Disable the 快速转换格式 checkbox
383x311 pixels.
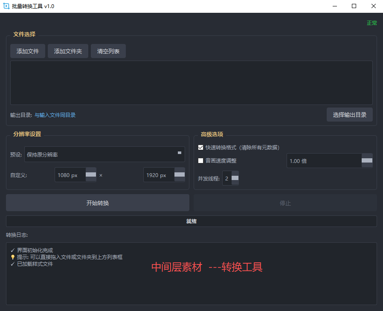point(201,148)
